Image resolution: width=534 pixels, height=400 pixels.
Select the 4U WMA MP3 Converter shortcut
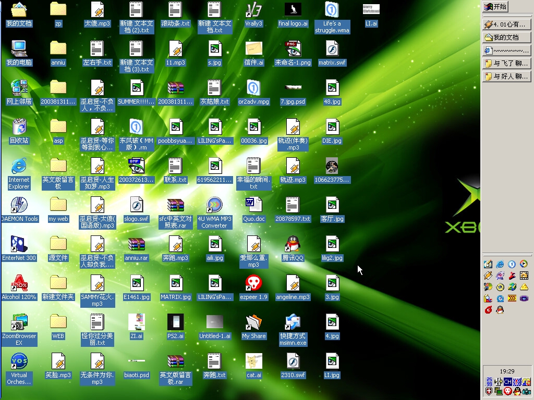pos(214,213)
